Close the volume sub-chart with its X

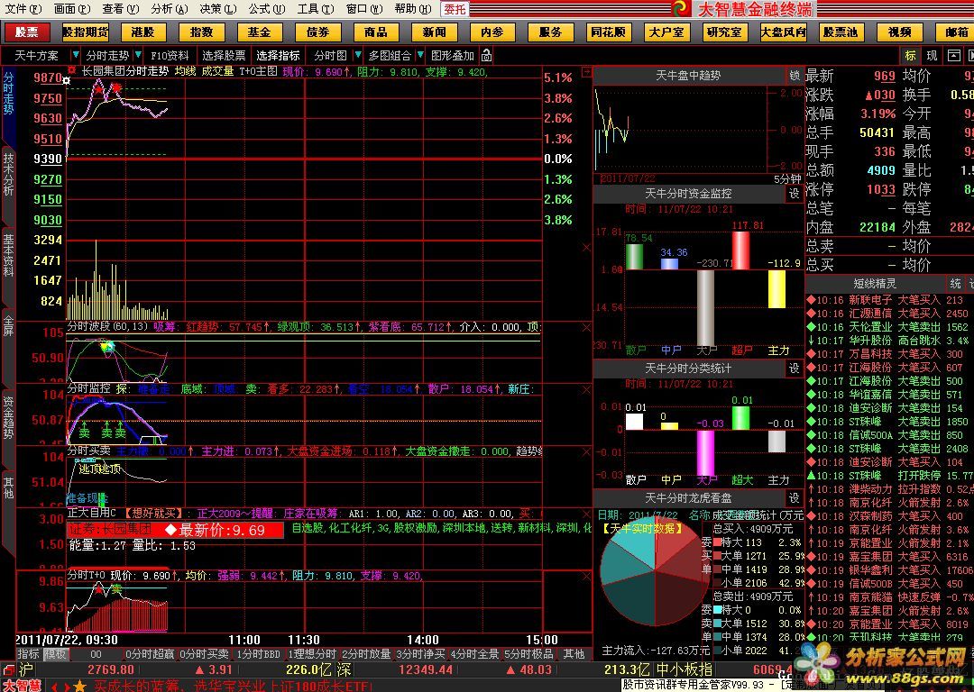[586, 248]
